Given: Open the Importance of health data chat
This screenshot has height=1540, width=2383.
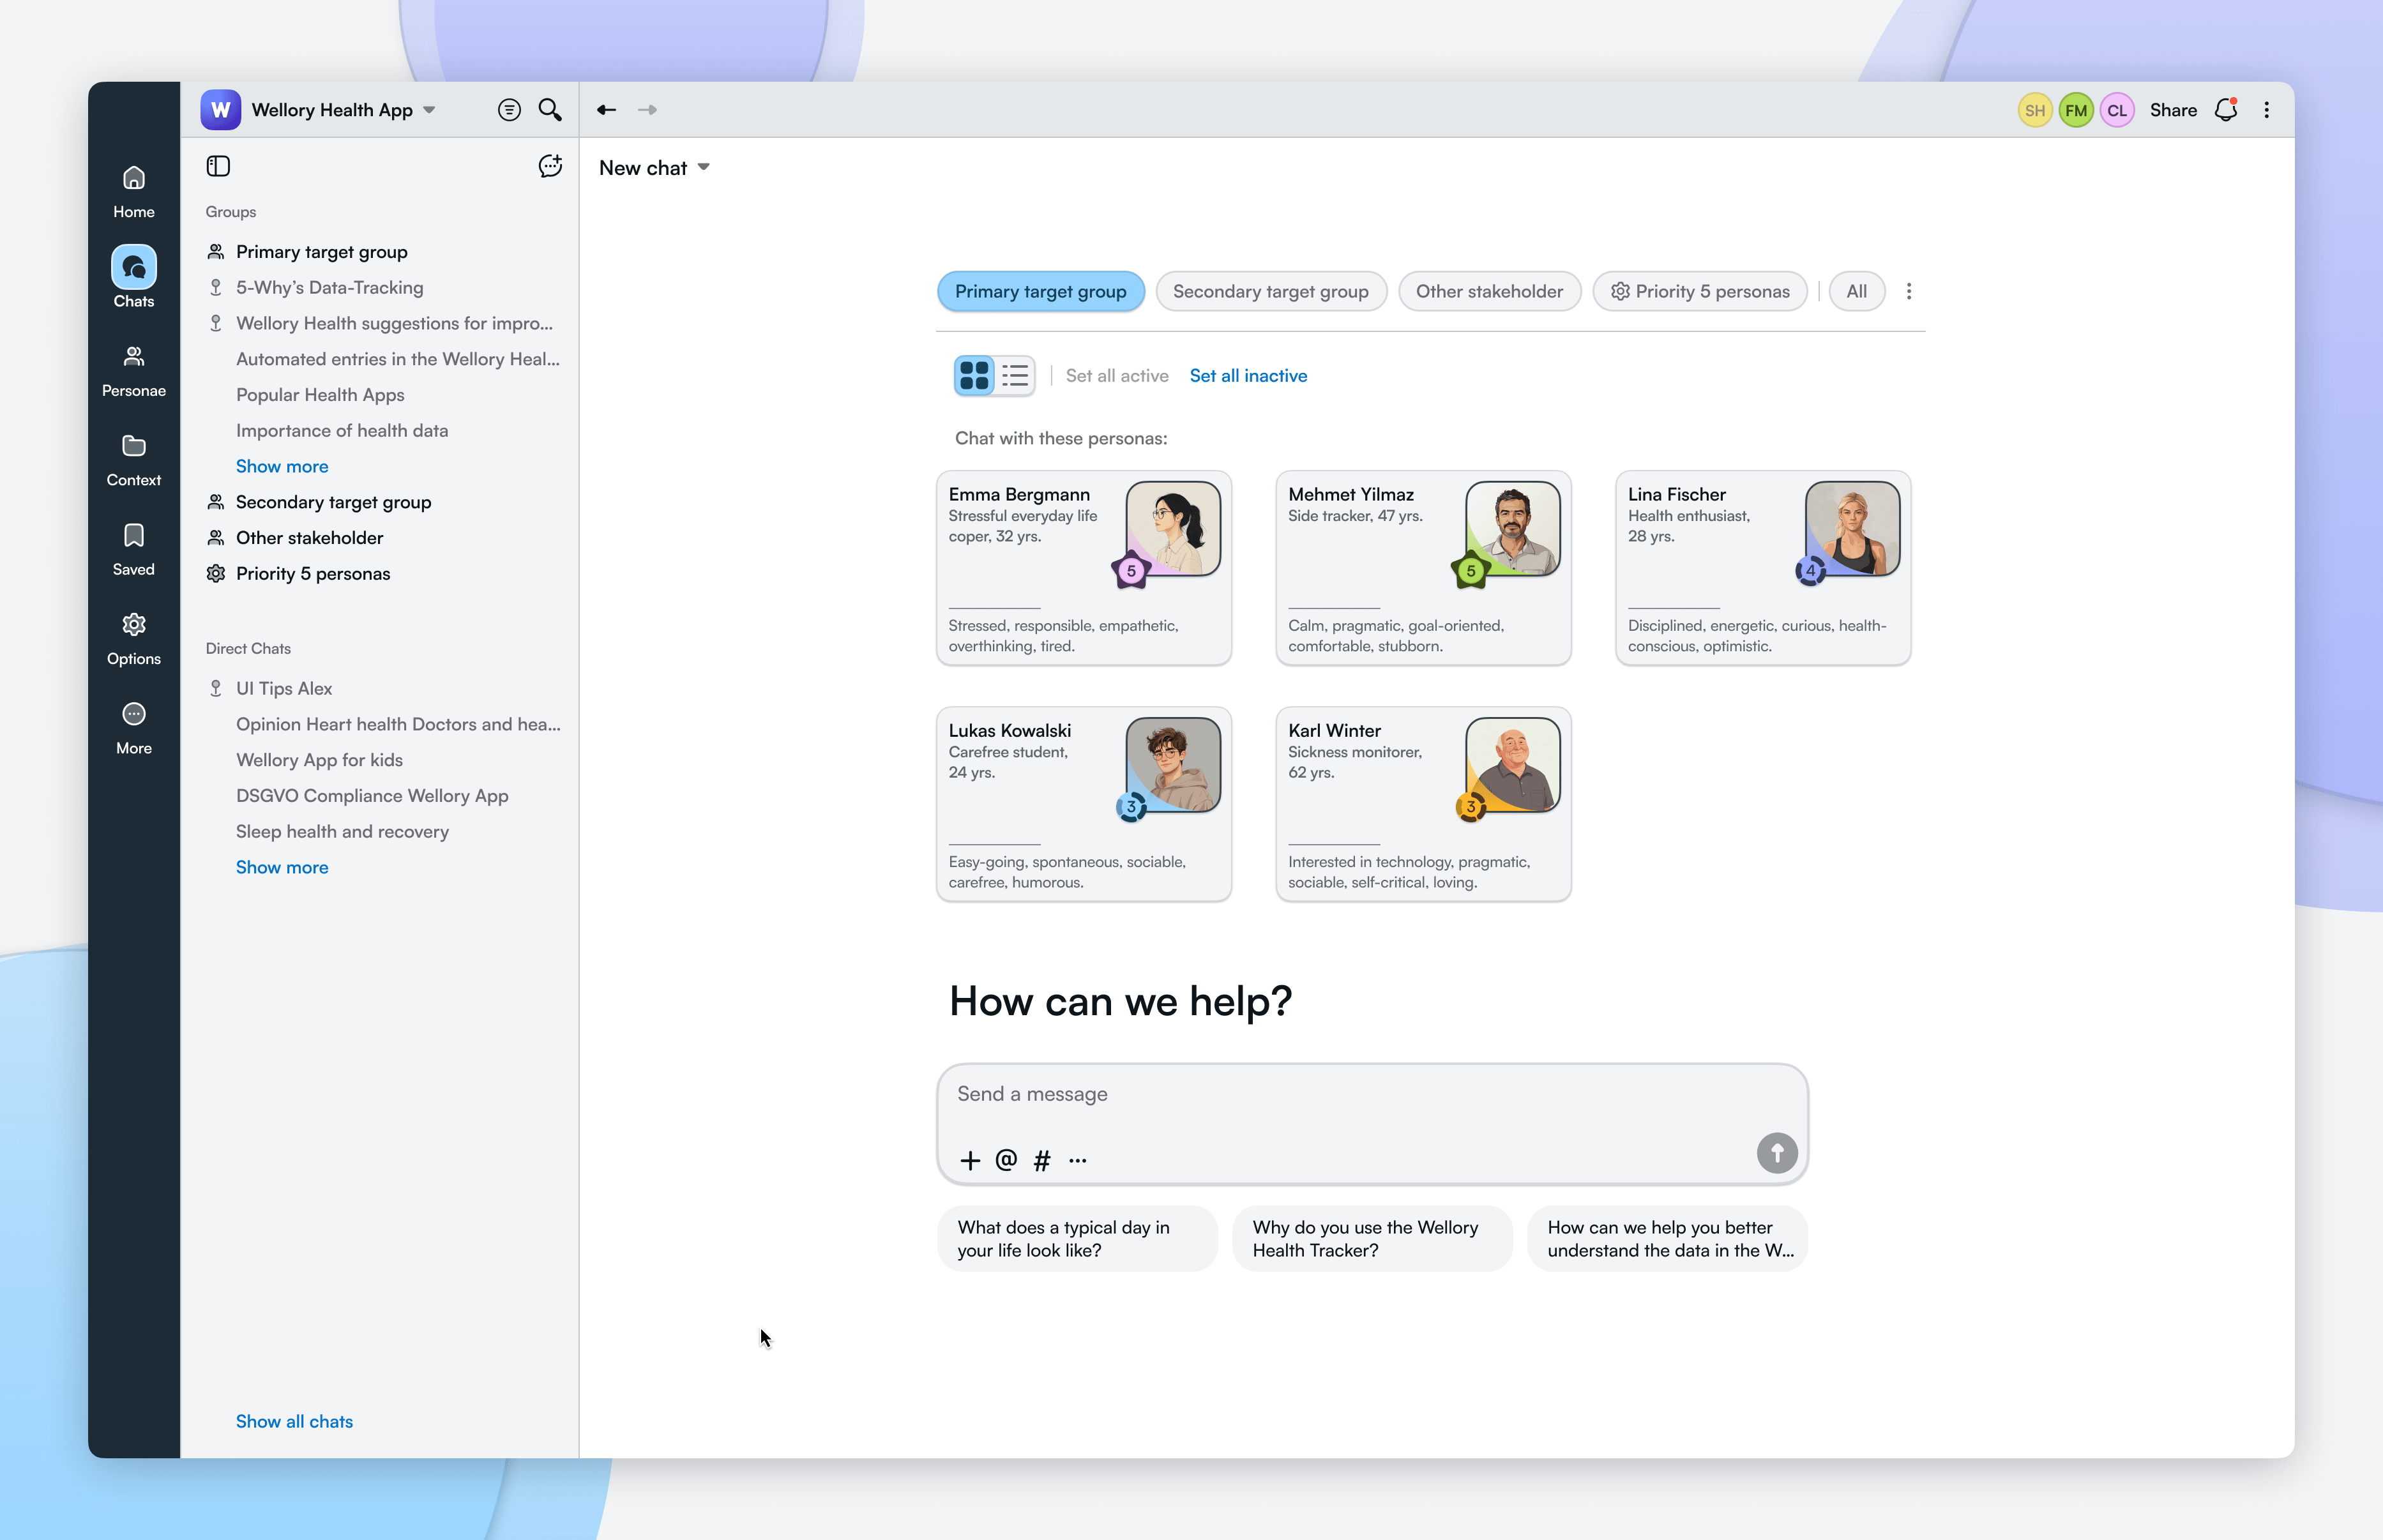Looking at the screenshot, I should (x=342, y=431).
